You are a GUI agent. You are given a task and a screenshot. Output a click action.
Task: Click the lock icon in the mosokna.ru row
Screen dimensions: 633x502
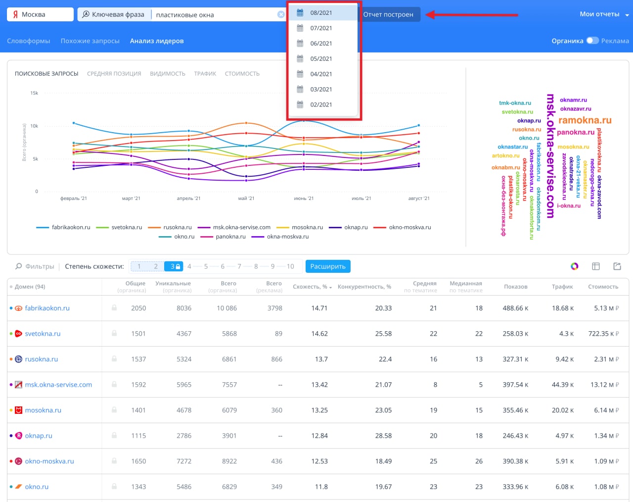(x=114, y=410)
